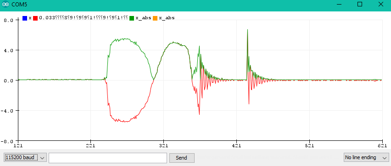Click the Arduino logo icon in title bar
The width and height of the screenshot is (391, 166).
pyautogui.click(x=6, y=5)
